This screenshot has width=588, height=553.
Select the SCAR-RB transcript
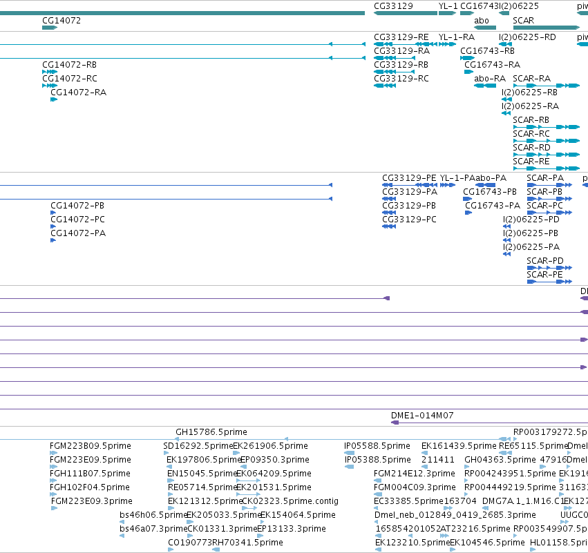(531, 120)
